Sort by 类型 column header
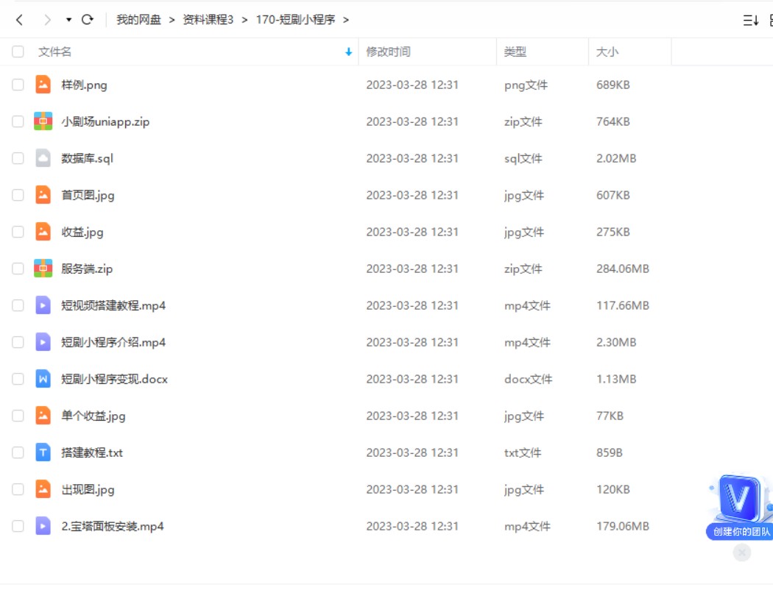The width and height of the screenshot is (773, 590). pyautogui.click(x=515, y=51)
